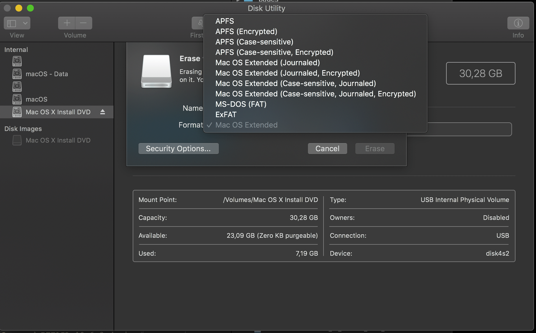The height and width of the screenshot is (333, 536).
Task: Select Mac OS X Install DVD disk image
Action: click(x=57, y=140)
